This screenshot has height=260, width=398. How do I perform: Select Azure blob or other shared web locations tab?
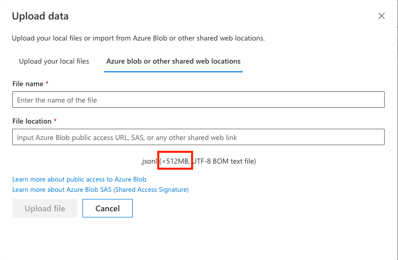[173, 61]
